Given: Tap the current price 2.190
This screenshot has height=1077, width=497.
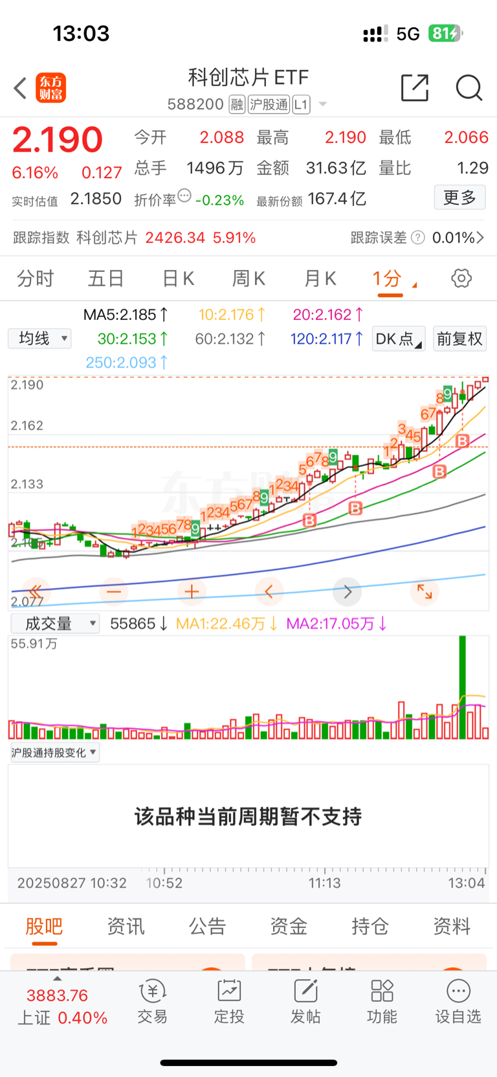Looking at the screenshot, I should pos(58,139).
